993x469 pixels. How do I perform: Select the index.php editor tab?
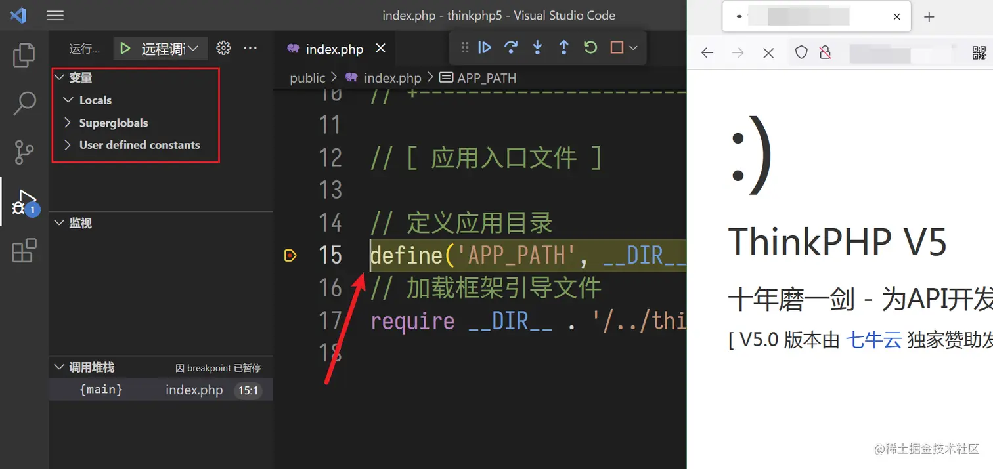point(334,49)
